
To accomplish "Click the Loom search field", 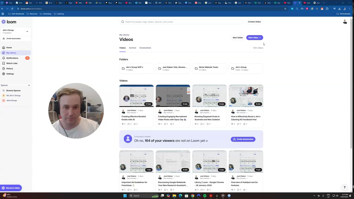I will [x=182, y=22].
